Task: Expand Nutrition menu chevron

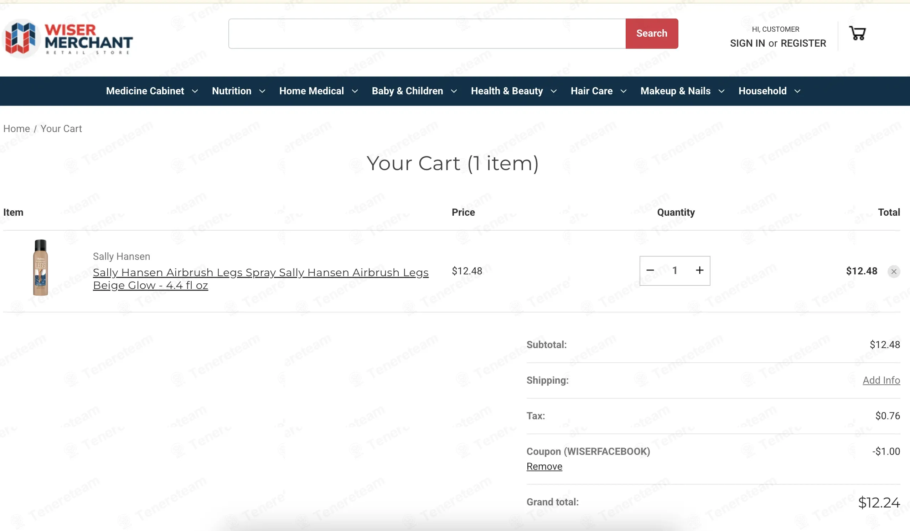Action: click(x=263, y=91)
